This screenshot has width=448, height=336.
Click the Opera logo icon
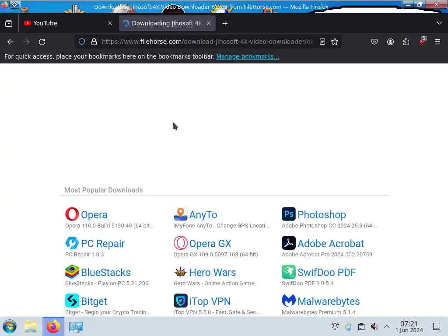72,214
